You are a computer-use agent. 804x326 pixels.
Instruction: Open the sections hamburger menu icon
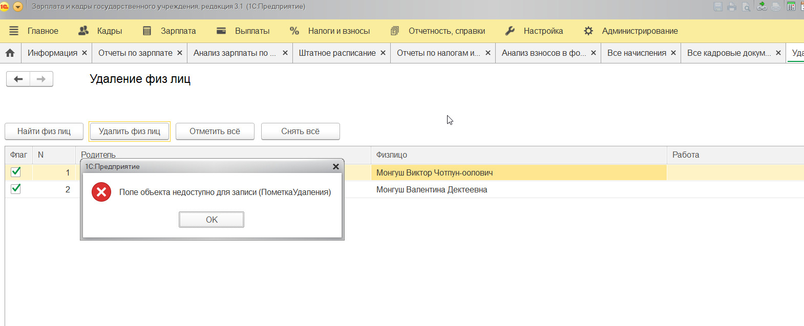click(14, 31)
